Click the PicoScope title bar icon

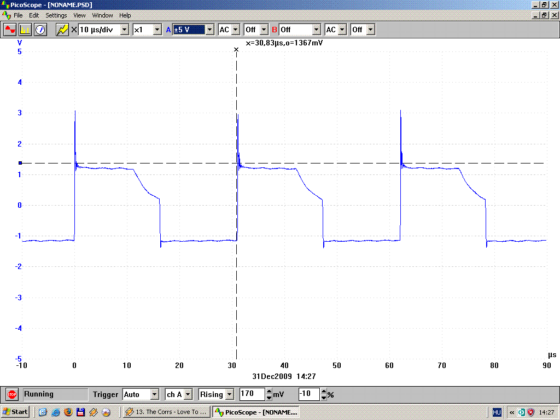[x=5, y=5]
